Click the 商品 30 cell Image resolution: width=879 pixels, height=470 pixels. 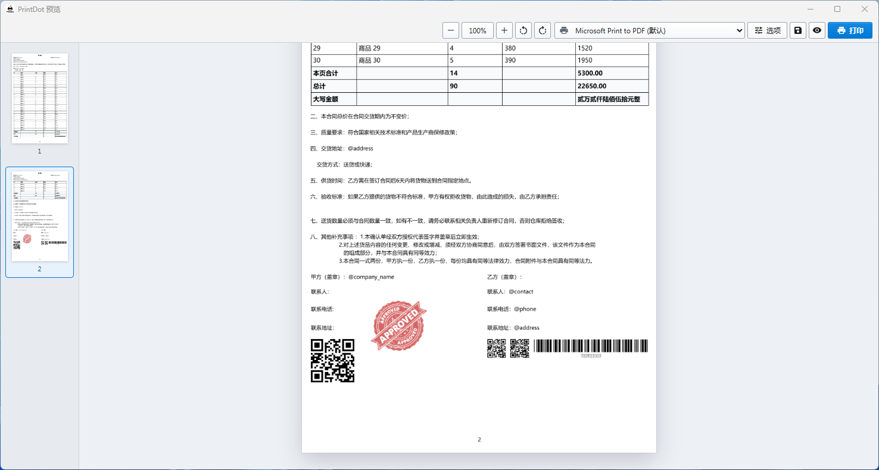point(402,61)
